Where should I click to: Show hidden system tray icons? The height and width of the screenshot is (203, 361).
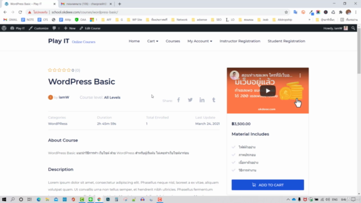[x=288, y=200]
